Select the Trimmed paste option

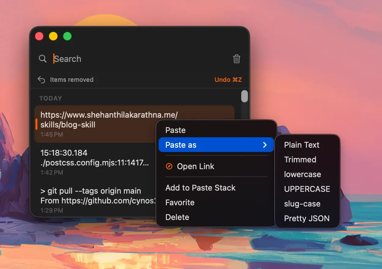coord(307,160)
